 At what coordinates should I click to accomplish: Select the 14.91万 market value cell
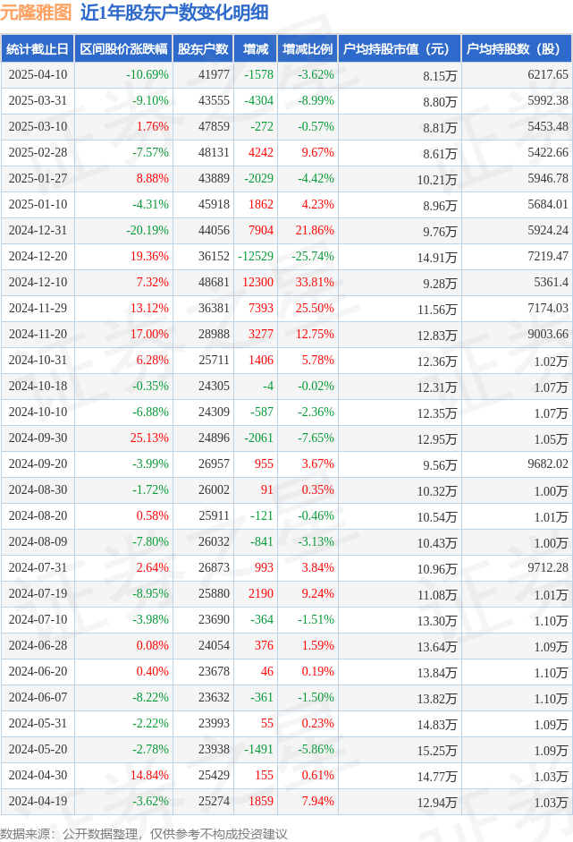(437, 258)
